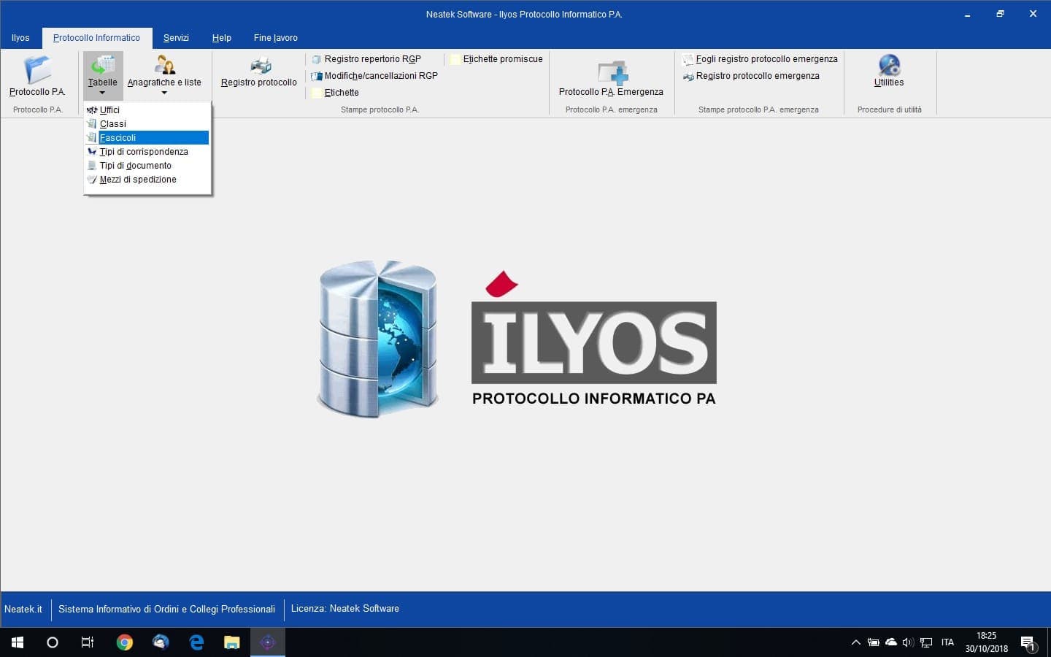Viewport: 1051px width, 657px height.
Task: Click the Neatek.it status bar link
Action: pyautogui.click(x=23, y=609)
